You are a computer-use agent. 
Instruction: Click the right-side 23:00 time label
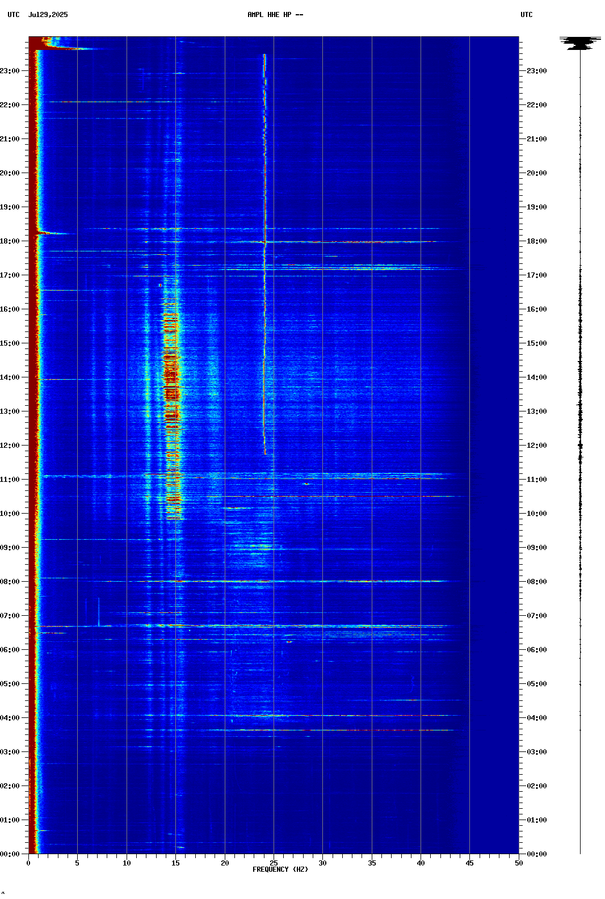coord(537,71)
